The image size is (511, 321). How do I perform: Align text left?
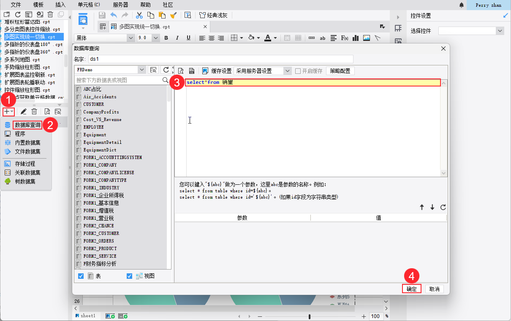[202, 38]
